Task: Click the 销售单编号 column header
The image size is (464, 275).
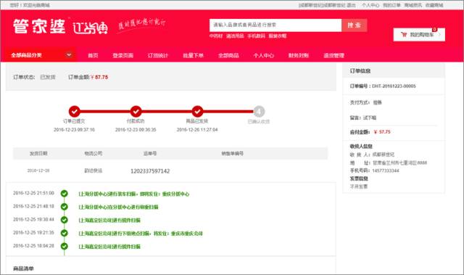Action: 233,153
